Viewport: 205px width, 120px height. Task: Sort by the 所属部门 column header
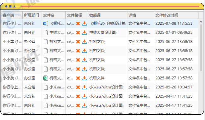pyautogui.click(x=32, y=15)
